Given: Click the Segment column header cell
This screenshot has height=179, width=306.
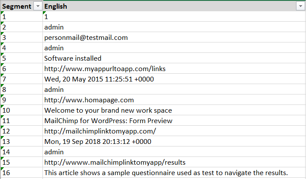Looking at the screenshot, I should [x=16, y=7].
